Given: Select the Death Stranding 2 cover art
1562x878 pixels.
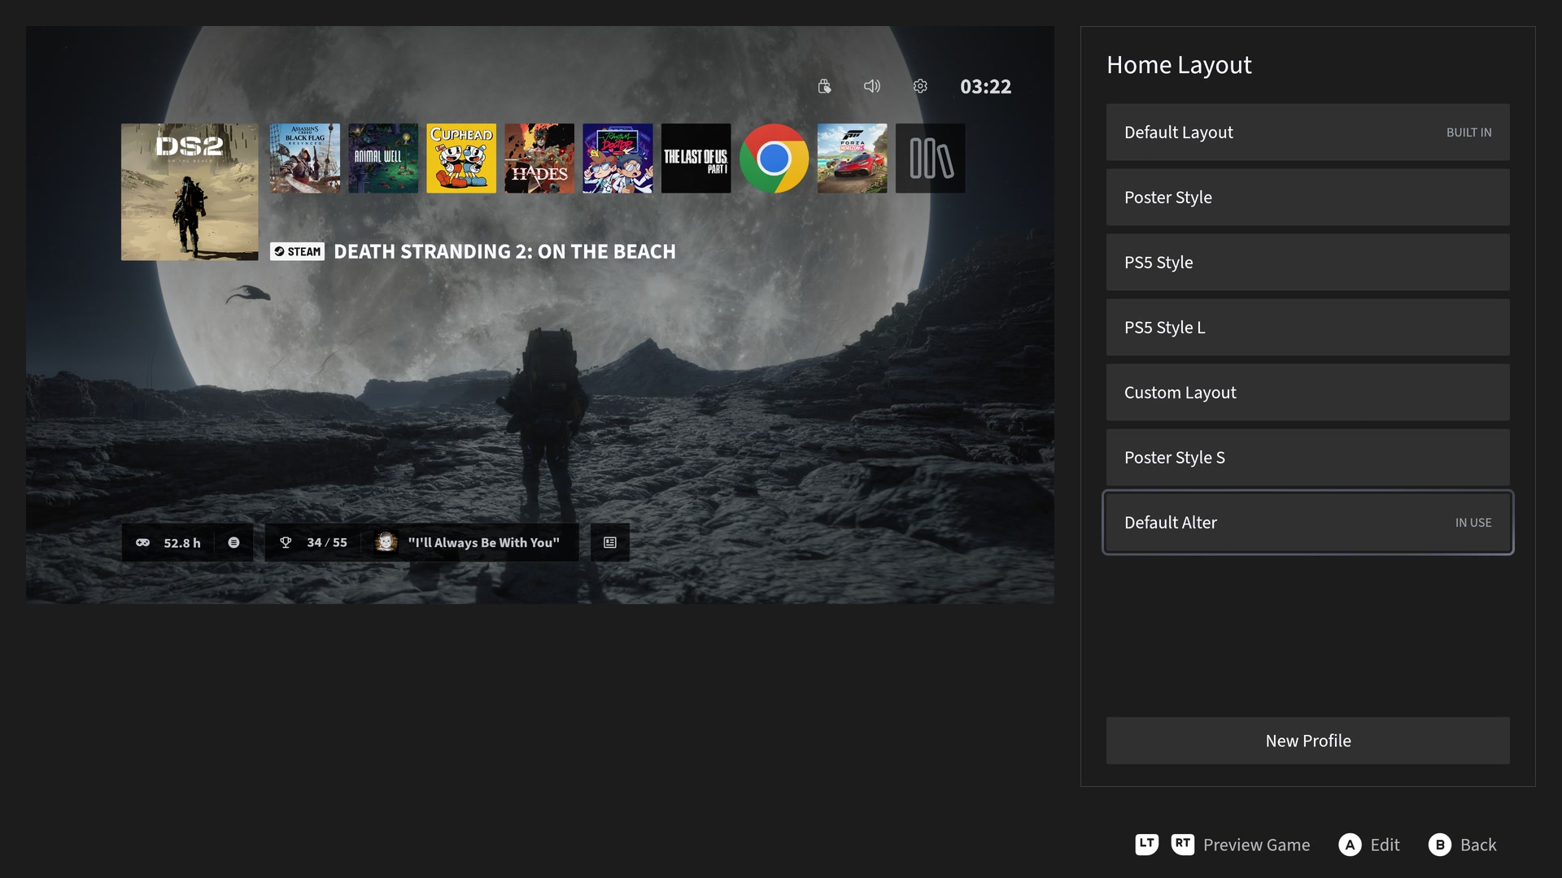Looking at the screenshot, I should pyautogui.click(x=190, y=192).
